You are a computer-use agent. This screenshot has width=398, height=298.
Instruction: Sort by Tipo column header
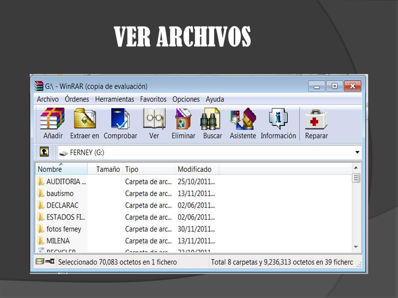tap(148, 169)
